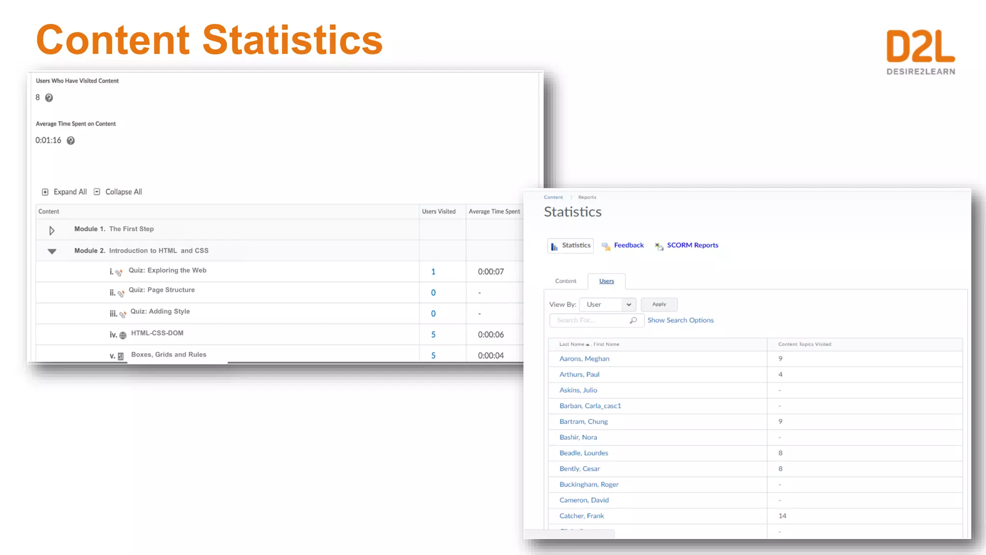This screenshot has height=555, width=986.
Task: Click the Expand All label
Action: 70,192
